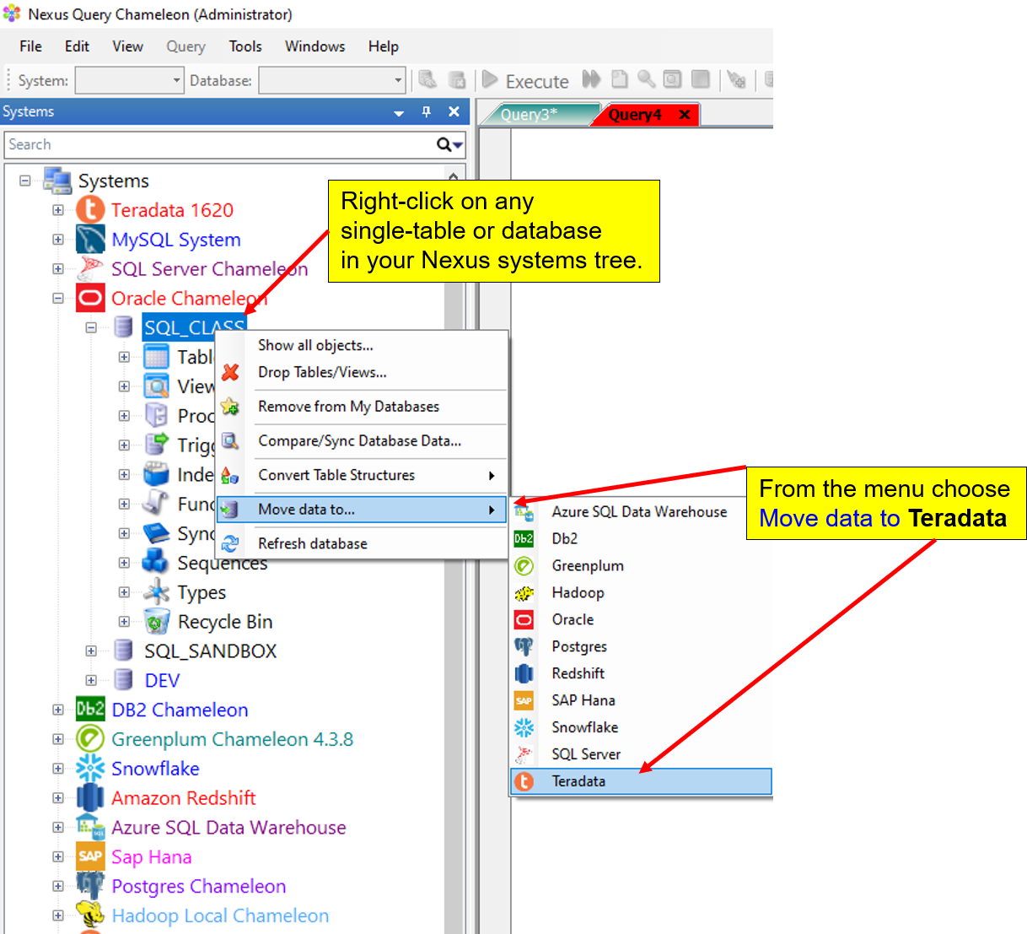Click the search magnifier icon in Systems panel

coord(444,145)
